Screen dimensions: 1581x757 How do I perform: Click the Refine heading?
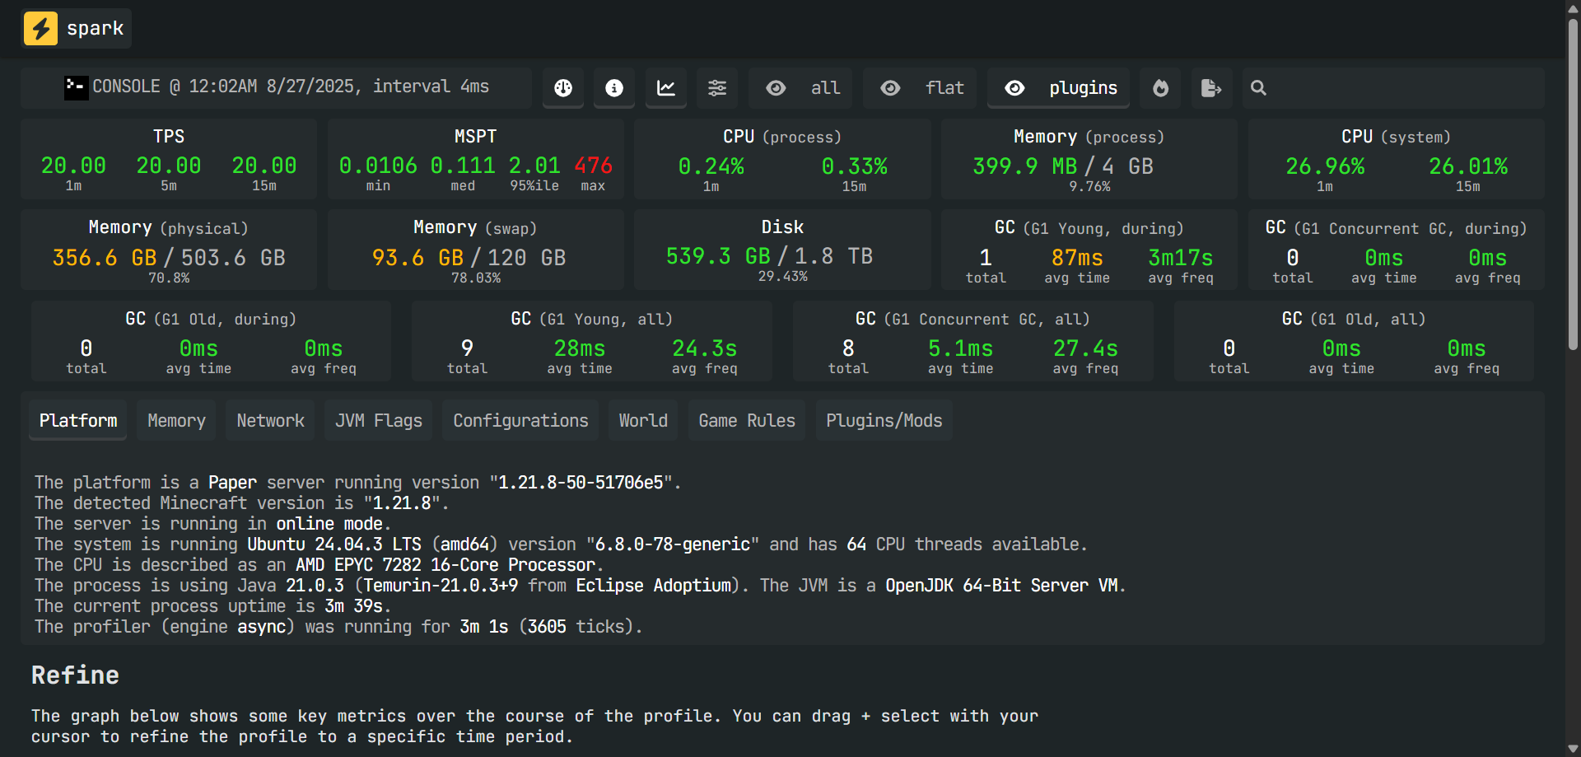coord(75,675)
